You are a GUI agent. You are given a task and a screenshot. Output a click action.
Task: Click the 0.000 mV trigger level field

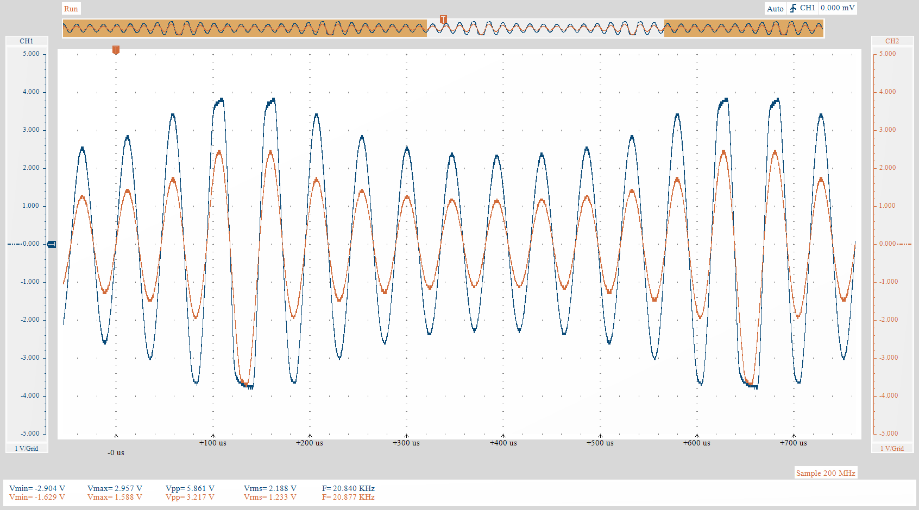(x=838, y=8)
